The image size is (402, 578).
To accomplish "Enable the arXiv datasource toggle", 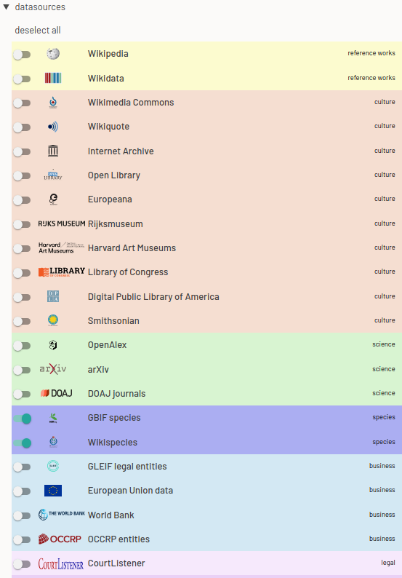I will [22, 370].
